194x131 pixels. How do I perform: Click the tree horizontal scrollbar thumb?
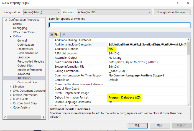tap(24, 117)
